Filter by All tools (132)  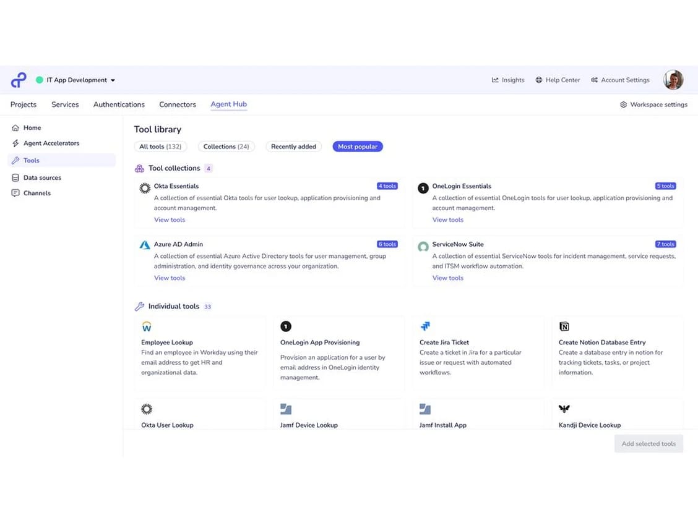160,147
